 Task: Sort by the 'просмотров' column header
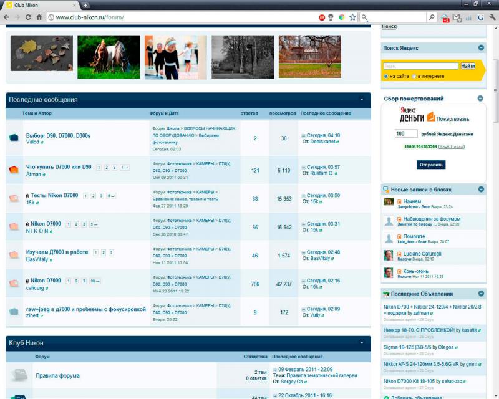coord(283,113)
